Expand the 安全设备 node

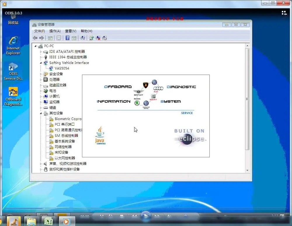point(41,74)
